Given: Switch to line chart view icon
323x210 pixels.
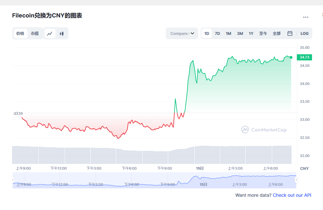Looking at the screenshot, I should [50, 34].
